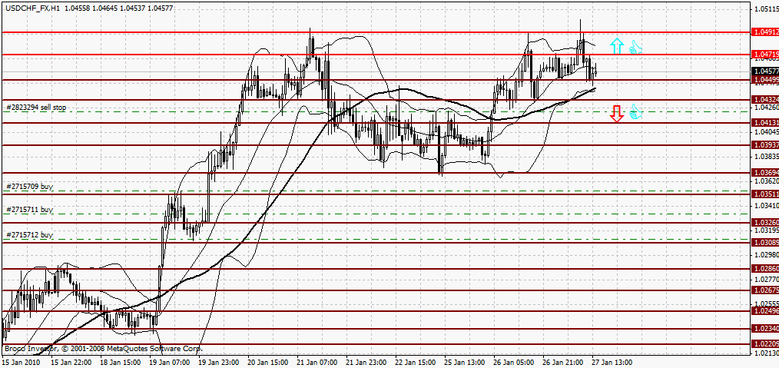Viewport: 779px width, 368px height.
Task: Click the 1.03937 price level tag
Action: [766, 145]
